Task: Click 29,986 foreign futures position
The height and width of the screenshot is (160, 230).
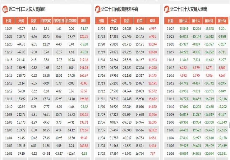Action: (x=114, y=75)
